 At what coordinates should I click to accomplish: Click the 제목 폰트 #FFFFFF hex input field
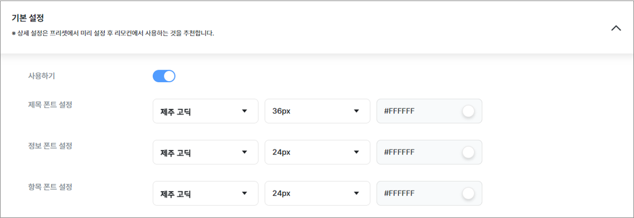[429, 111]
